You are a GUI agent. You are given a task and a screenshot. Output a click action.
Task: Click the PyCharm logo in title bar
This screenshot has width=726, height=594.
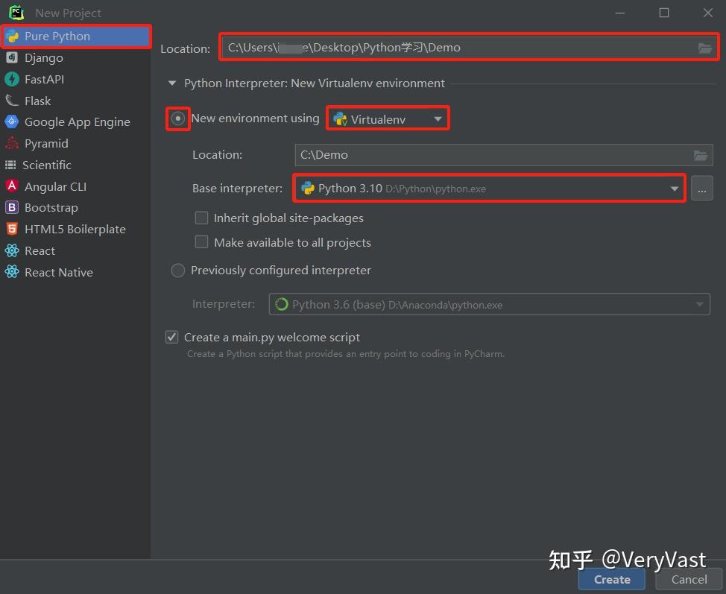16,13
